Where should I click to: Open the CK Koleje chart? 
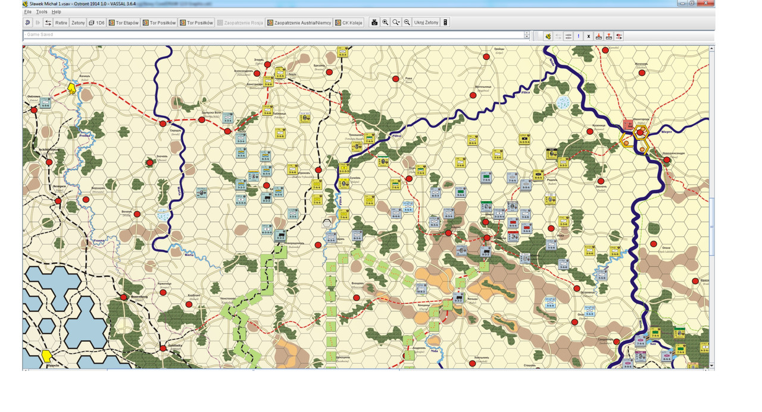(x=349, y=23)
